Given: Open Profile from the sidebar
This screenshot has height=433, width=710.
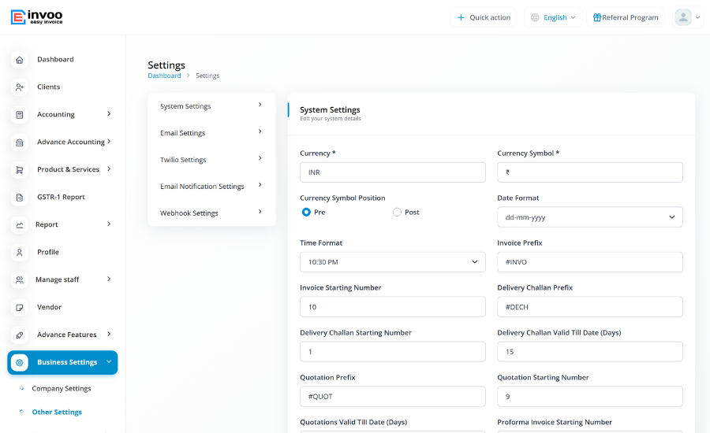Looking at the screenshot, I should pos(48,252).
